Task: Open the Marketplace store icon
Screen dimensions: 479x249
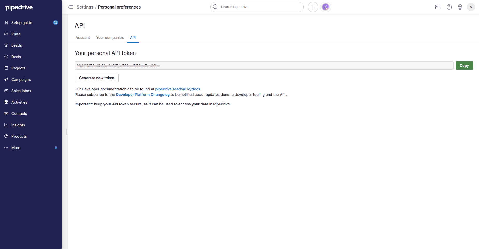Action: (x=438, y=7)
